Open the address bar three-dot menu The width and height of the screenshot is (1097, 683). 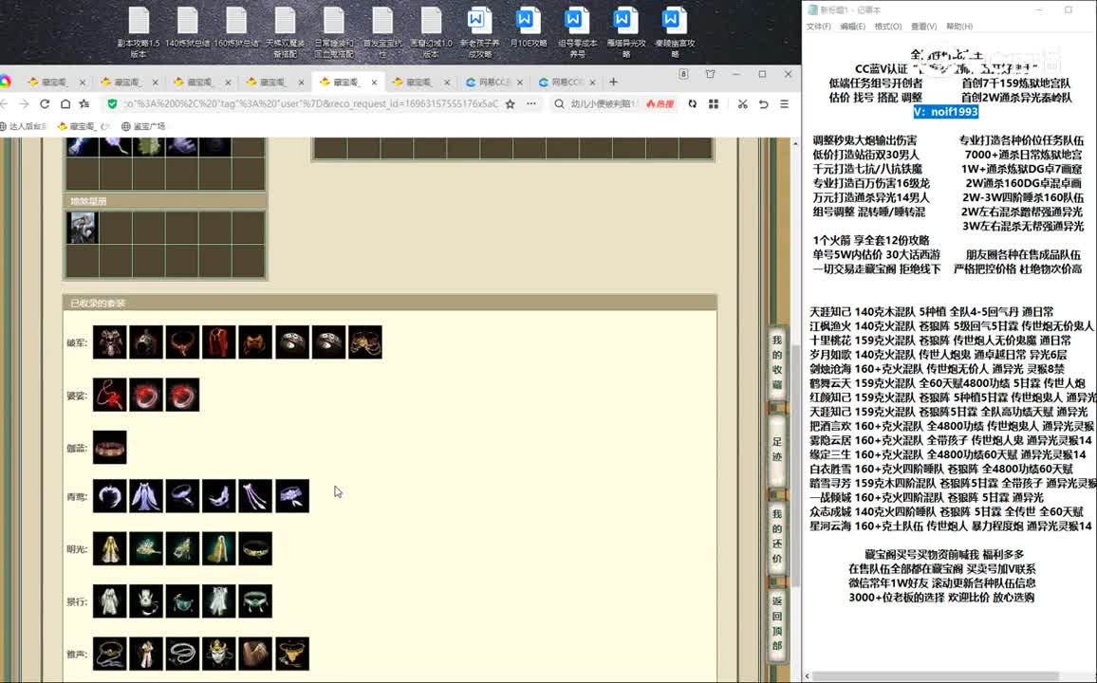coord(531,103)
